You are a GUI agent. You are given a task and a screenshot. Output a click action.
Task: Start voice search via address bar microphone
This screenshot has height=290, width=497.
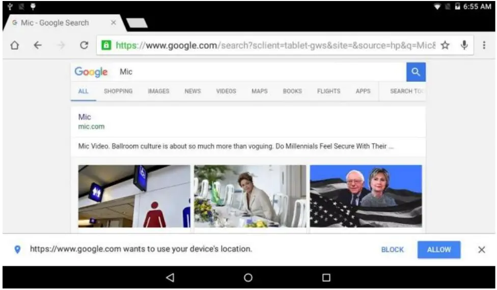tap(464, 45)
